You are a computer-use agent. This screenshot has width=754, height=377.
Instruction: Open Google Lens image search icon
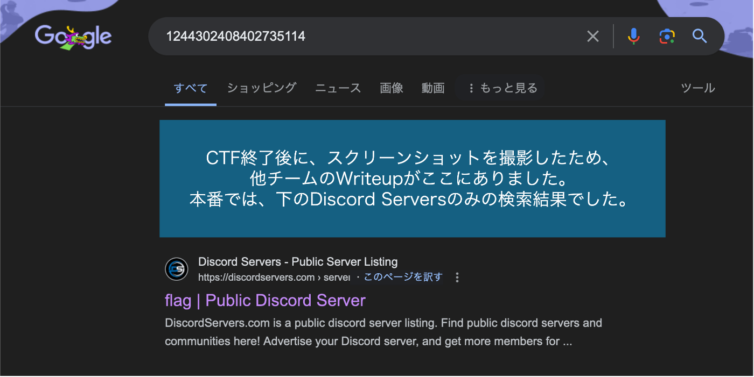coord(667,36)
